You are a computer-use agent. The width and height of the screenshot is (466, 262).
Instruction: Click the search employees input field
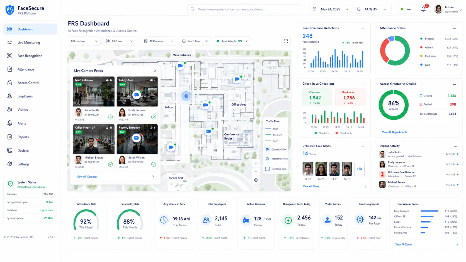(x=244, y=9)
